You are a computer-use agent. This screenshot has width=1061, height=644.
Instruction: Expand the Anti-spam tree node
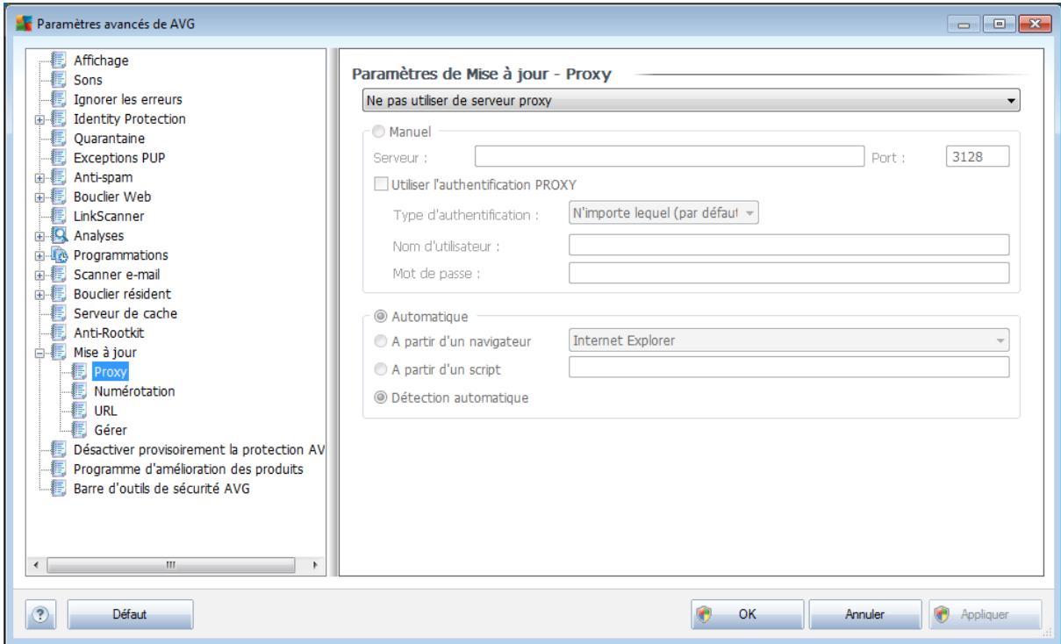40,177
